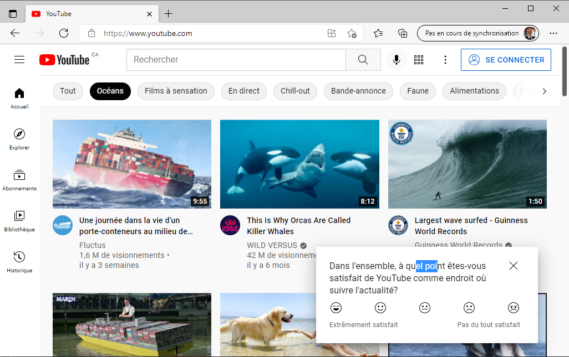Open the hamburger guide menu
This screenshot has width=569, height=357.
(x=19, y=60)
